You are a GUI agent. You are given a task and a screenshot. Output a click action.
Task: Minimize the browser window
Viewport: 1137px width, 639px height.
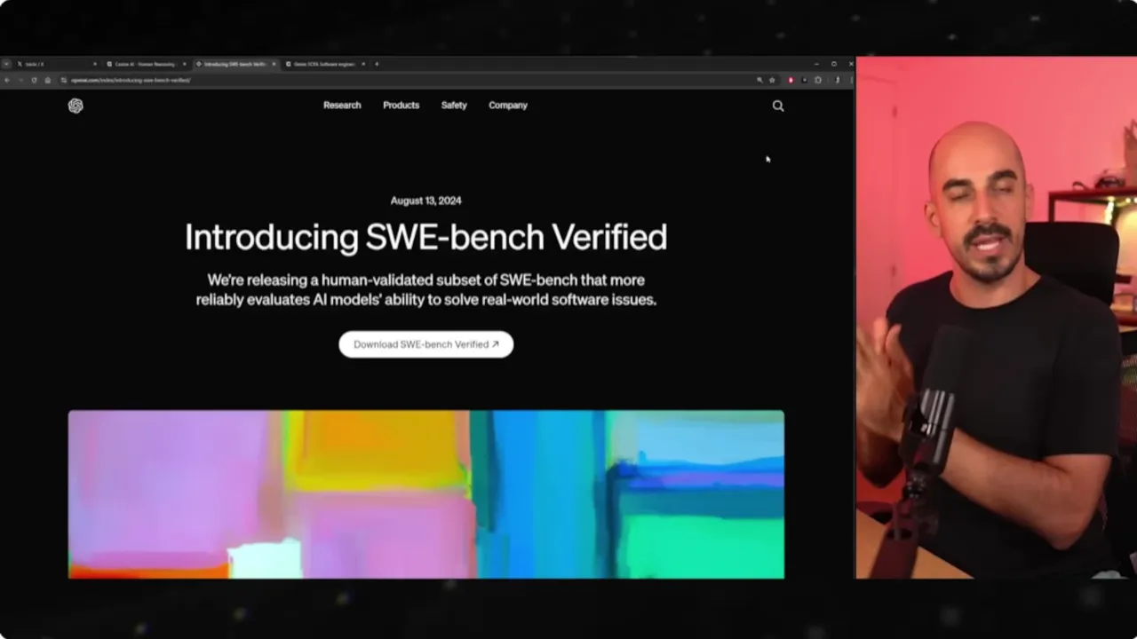pos(816,64)
